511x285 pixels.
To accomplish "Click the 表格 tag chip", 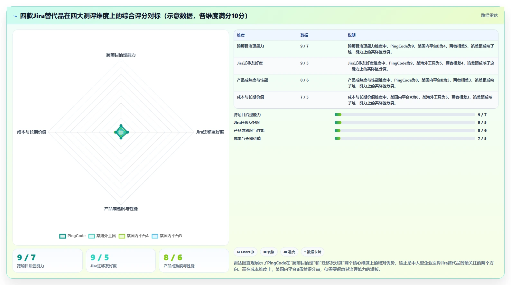I will [x=269, y=252].
